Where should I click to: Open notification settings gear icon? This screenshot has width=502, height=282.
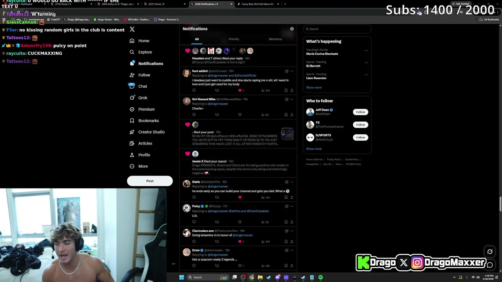pyautogui.click(x=292, y=29)
